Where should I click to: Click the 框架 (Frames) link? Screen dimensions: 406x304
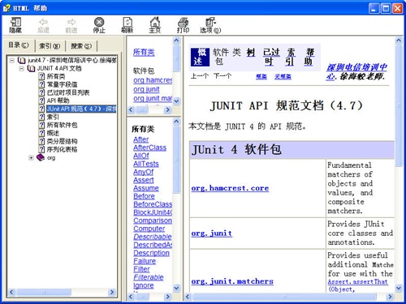[261, 77]
